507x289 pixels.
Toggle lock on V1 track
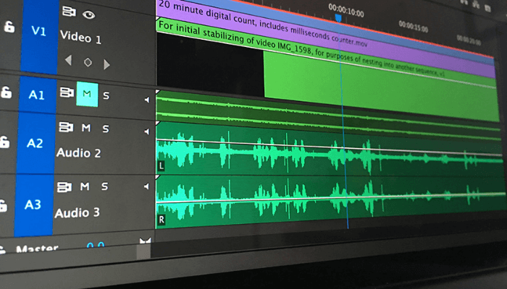[x=9, y=27]
